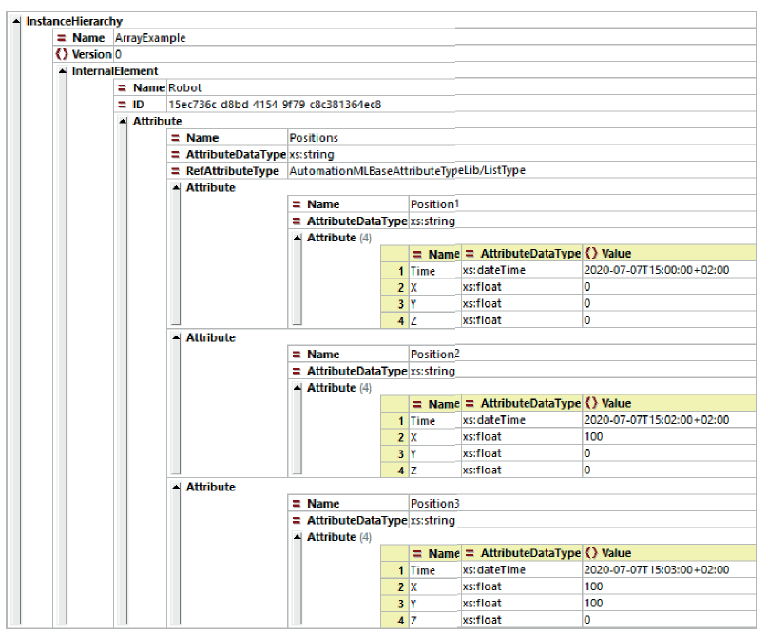Select the ArrayExample name value
Viewport: 768px width, 634px height.
[x=150, y=38]
